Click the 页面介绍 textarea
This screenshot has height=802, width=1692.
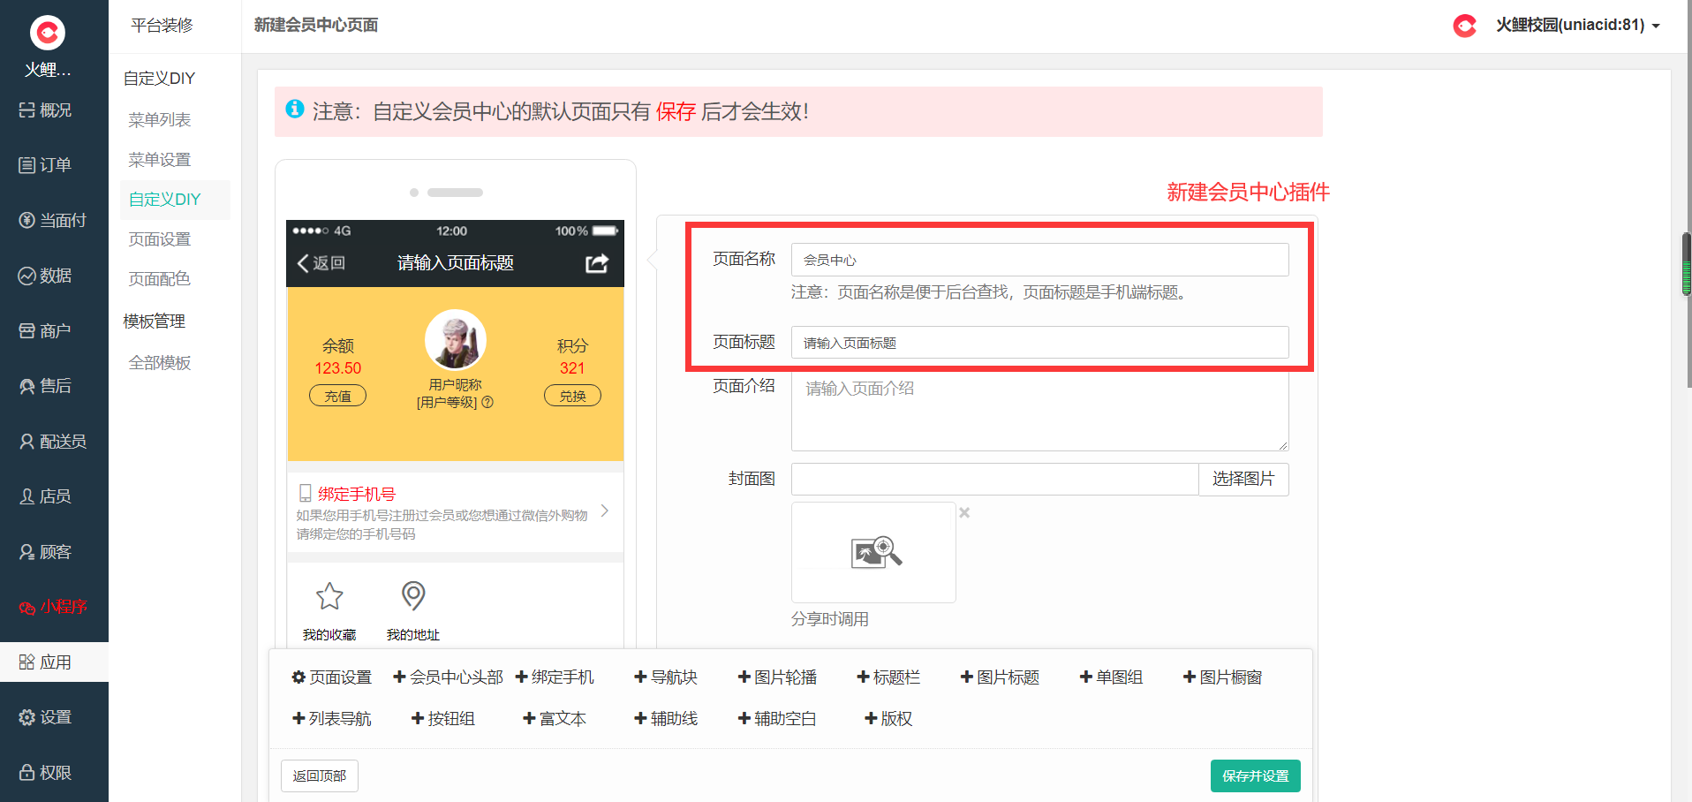click(1039, 412)
